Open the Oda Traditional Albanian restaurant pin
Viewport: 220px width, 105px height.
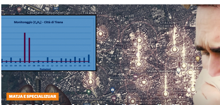coord(198,58)
